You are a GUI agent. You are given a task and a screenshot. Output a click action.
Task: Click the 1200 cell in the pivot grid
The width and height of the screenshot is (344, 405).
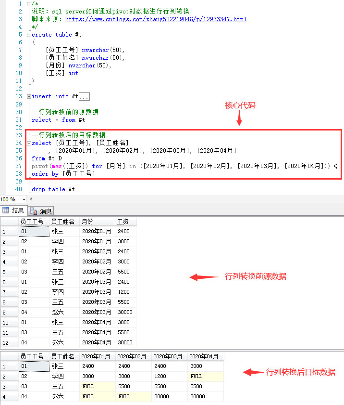(x=170, y=376)
